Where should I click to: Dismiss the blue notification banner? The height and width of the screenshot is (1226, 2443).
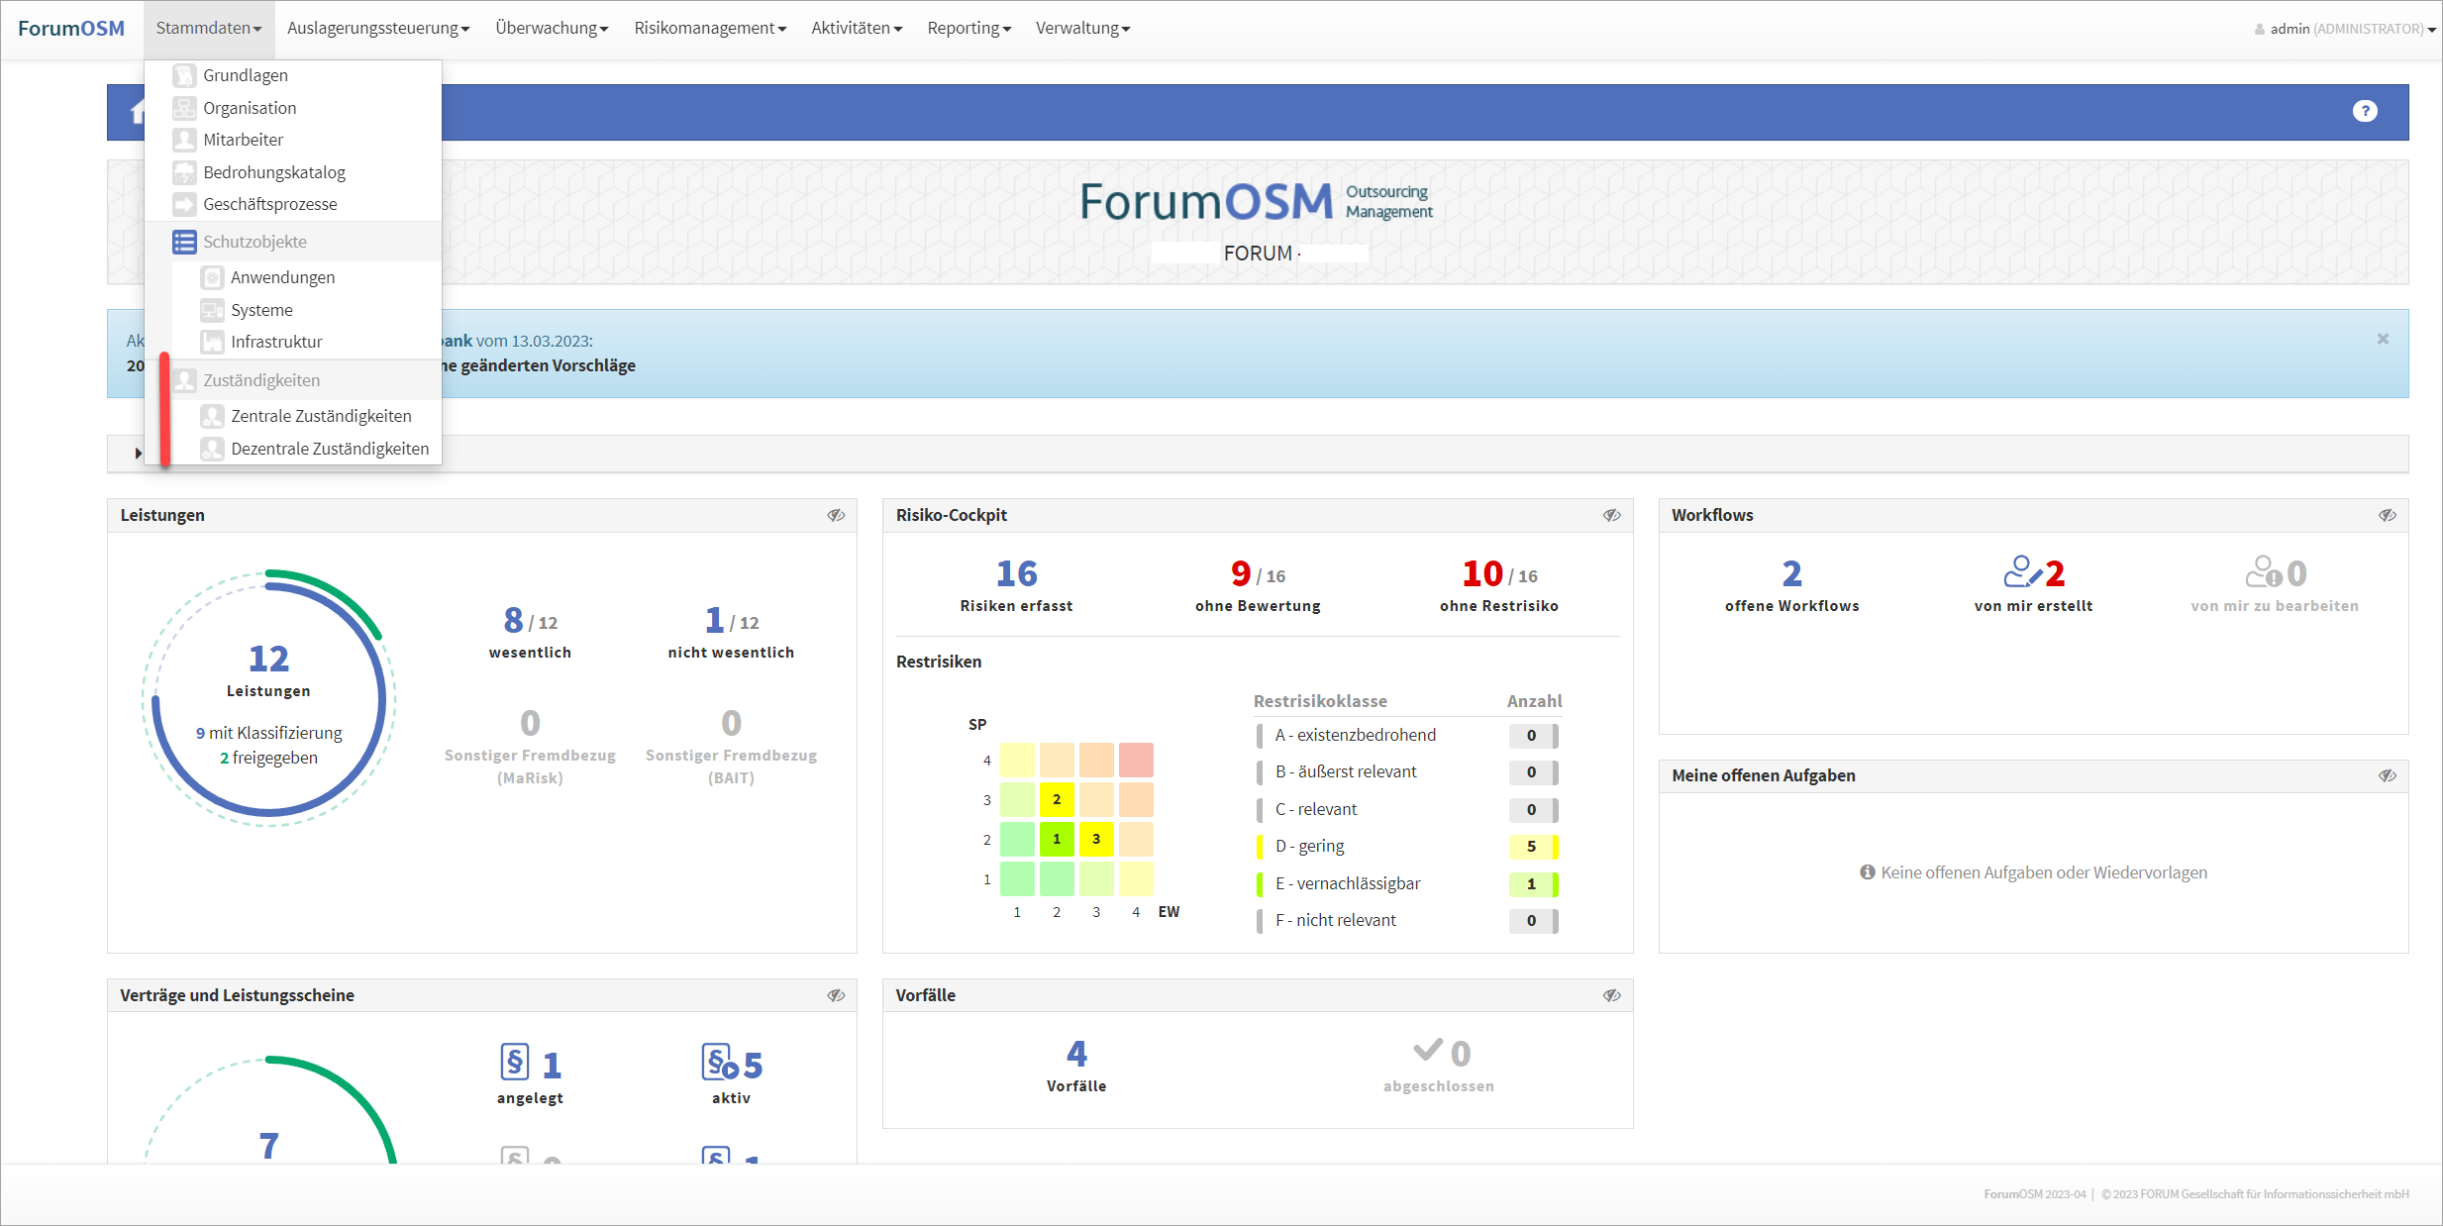point(2383,339)
